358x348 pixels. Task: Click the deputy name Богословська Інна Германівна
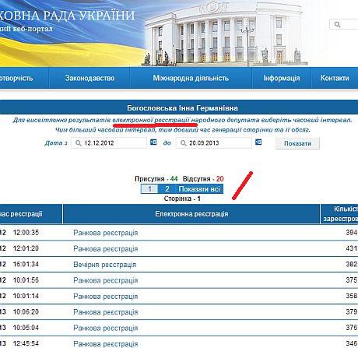point(182,108)
